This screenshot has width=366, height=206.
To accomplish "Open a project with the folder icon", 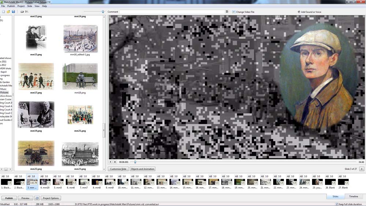I will click(8, 12).
